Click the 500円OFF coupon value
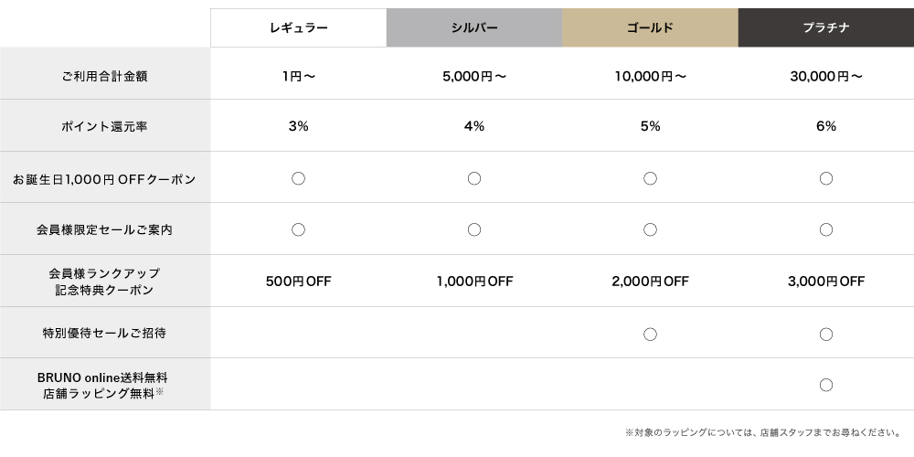914x457 pixels. click(x=298, y=282)
